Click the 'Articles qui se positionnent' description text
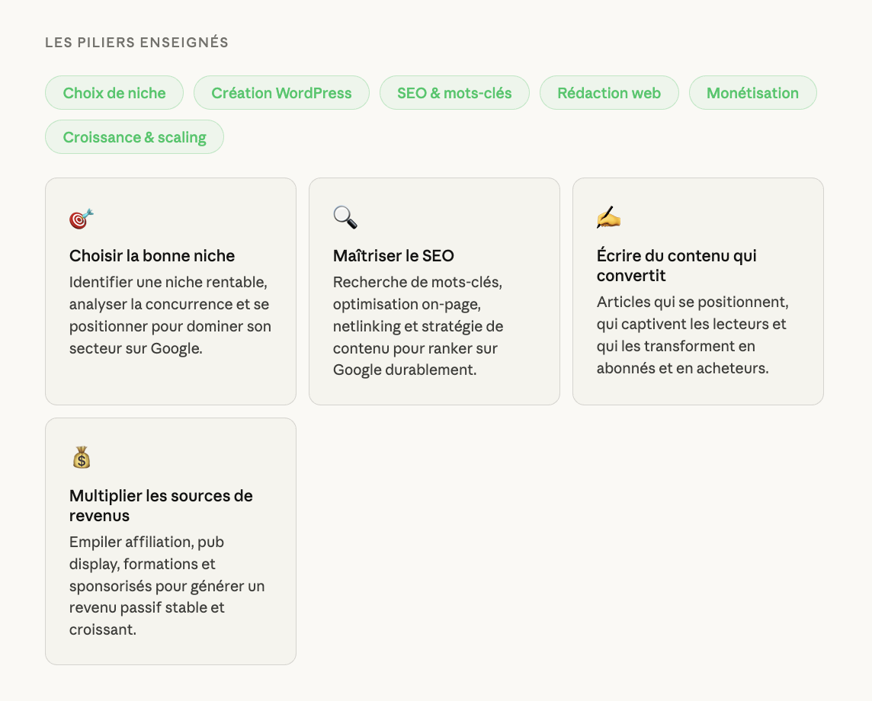Viewport: 872px width, 701px height. click(691, 335)
